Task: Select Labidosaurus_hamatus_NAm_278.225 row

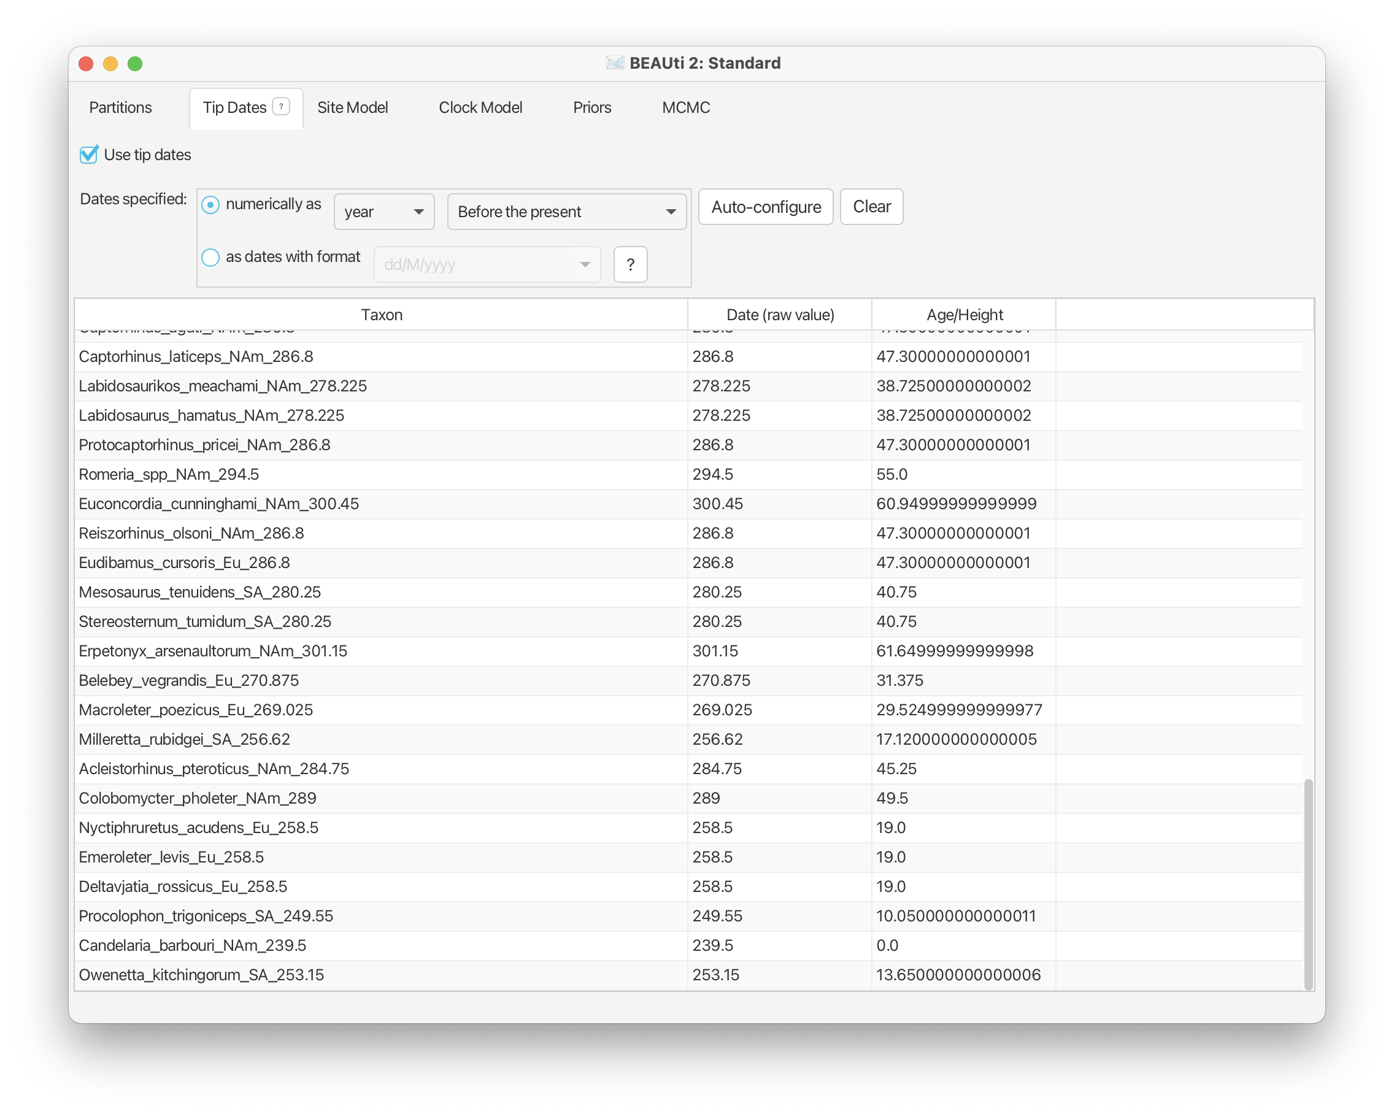Action: [688, 415]
